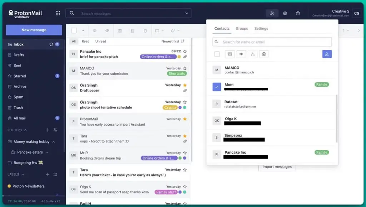Delete selected messages using the trash icon
This screenshot has height=207, width=366.
pos(120,30)
